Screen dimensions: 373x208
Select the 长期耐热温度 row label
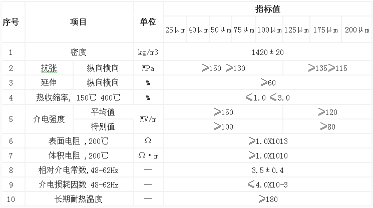[x=79, y=200]
